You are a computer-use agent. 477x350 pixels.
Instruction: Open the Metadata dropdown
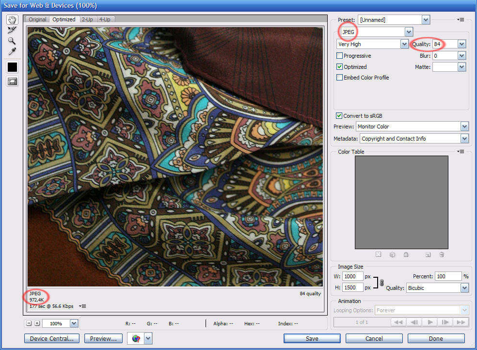(464, 139)
